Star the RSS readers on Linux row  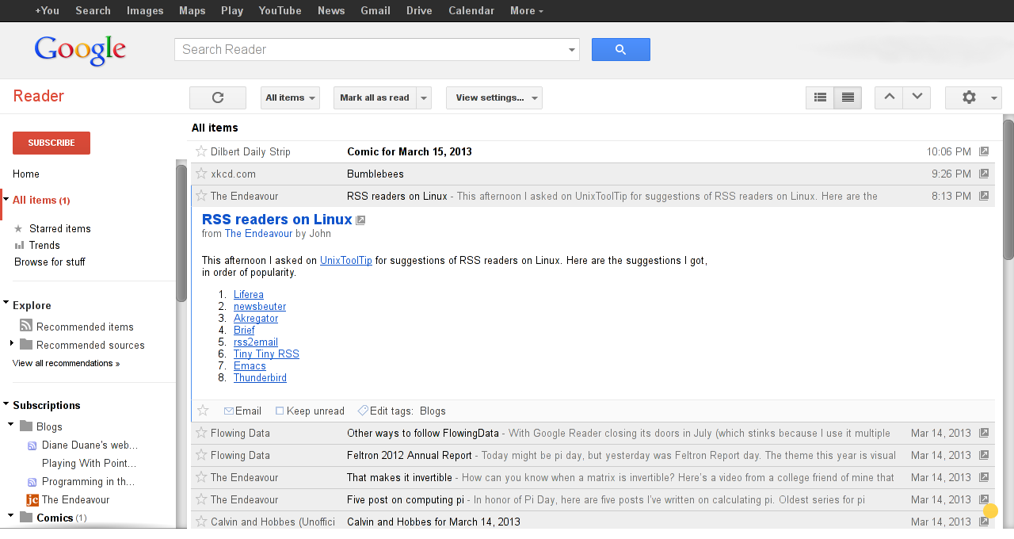[201, 196]
